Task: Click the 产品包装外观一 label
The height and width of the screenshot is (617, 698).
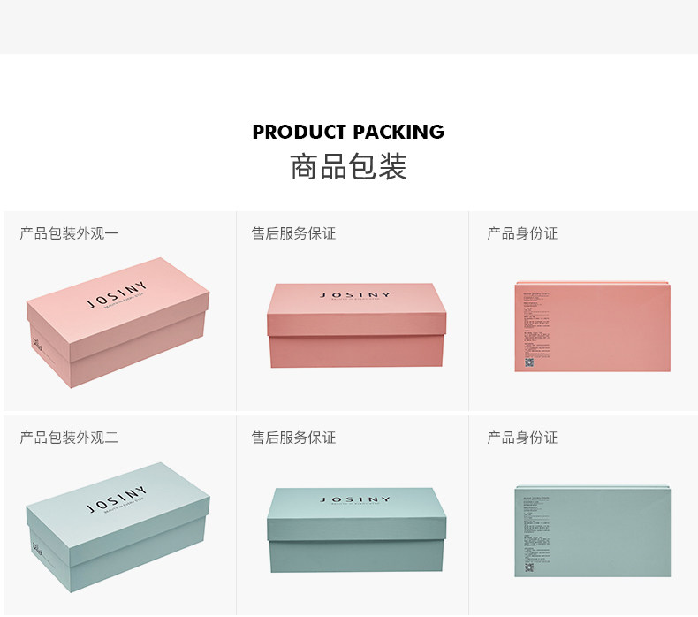Action: (x=69, y=233)
